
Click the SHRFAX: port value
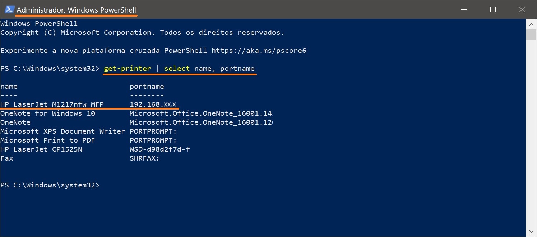tap(144, 158)
